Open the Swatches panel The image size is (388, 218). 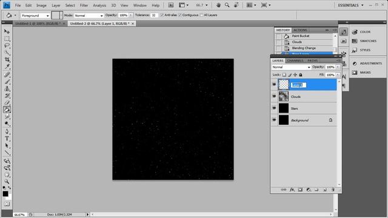[x=365, y=41]
